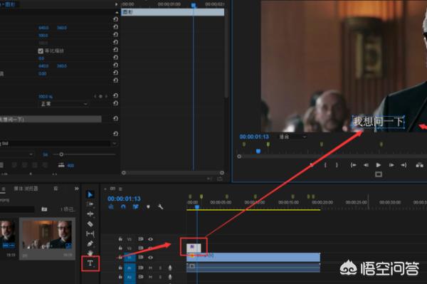Screen dimensions: 427x284
Task: Choose the Pen tool
Action: [90, 243]
